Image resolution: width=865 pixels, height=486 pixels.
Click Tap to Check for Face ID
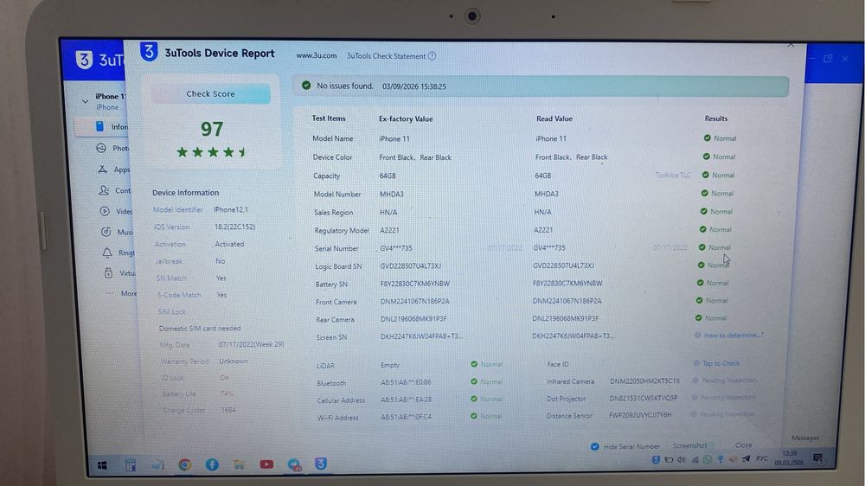(x=721, y=363)
